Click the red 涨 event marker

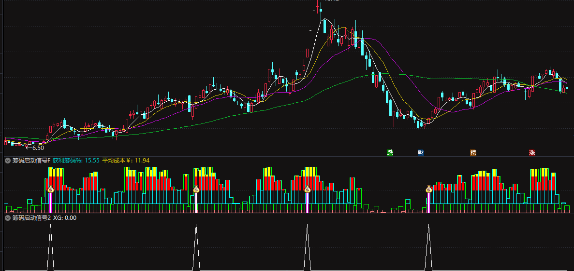point(532,153)
